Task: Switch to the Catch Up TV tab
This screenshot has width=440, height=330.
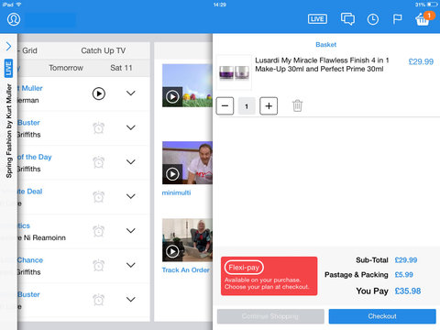Action: (104, 50)
